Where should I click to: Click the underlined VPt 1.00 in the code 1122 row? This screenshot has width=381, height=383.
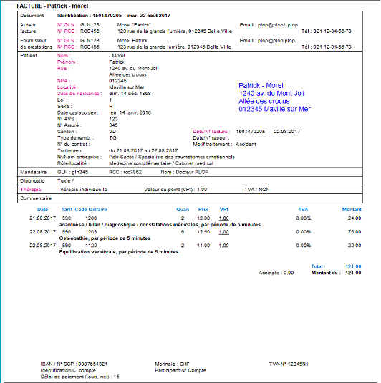coord(224,246)
